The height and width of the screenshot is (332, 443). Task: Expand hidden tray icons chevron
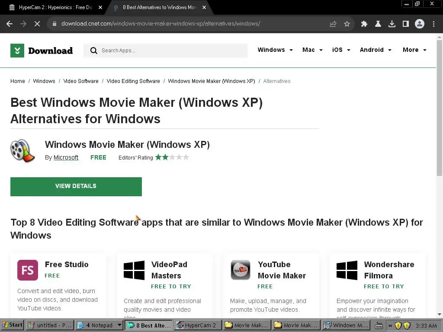[390, 326]
